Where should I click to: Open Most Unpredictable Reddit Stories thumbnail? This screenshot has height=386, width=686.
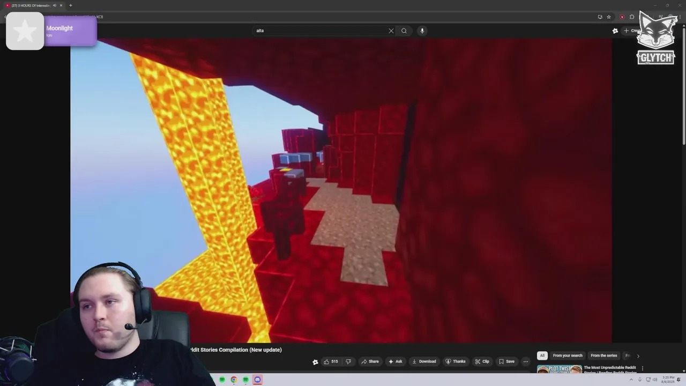[560, 369]
